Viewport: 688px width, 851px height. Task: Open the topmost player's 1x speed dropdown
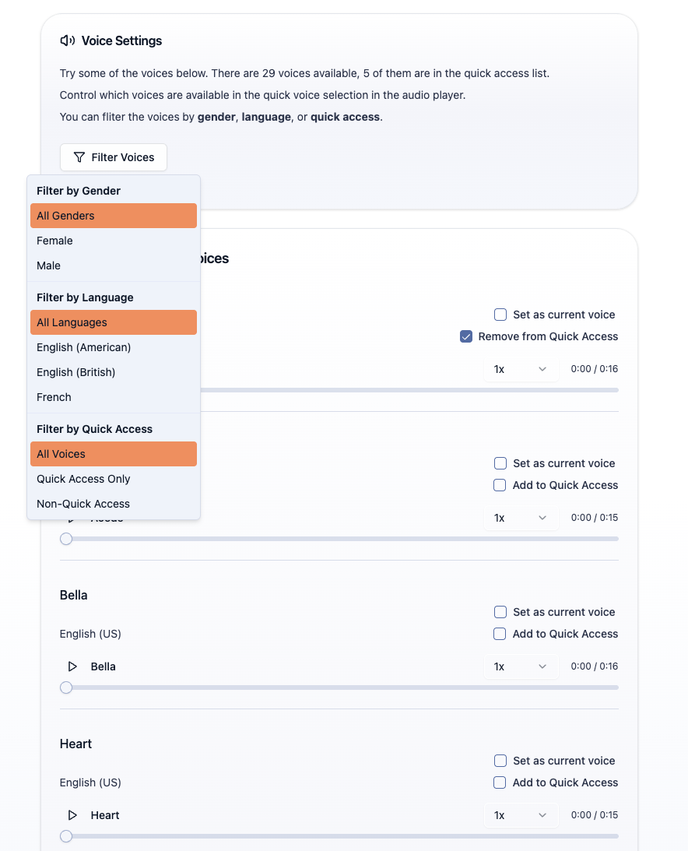[521, 369]
